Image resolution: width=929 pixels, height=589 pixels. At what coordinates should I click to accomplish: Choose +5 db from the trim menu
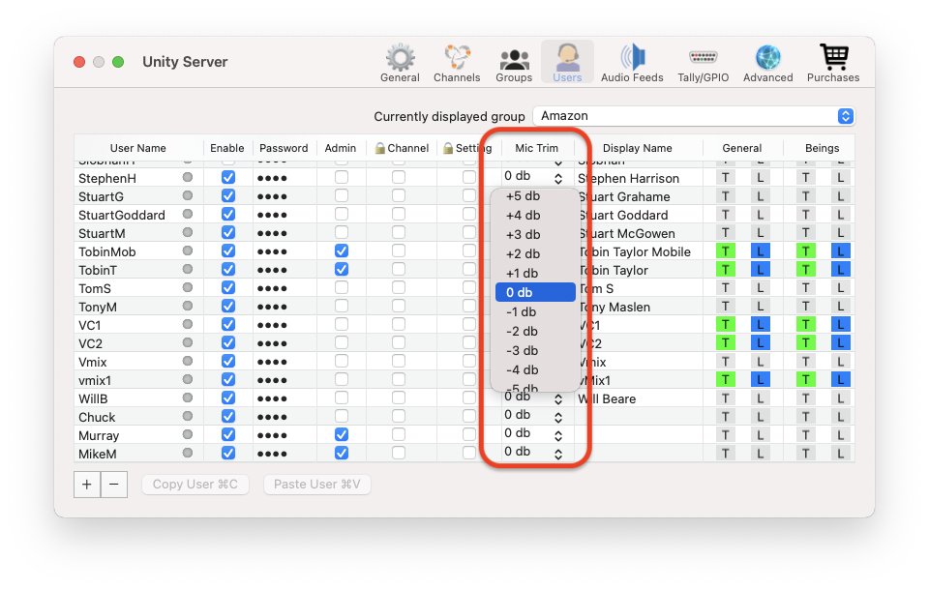(x=535, y=196)
